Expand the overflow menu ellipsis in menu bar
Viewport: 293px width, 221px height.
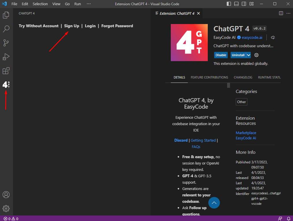[x=89, y=4]
